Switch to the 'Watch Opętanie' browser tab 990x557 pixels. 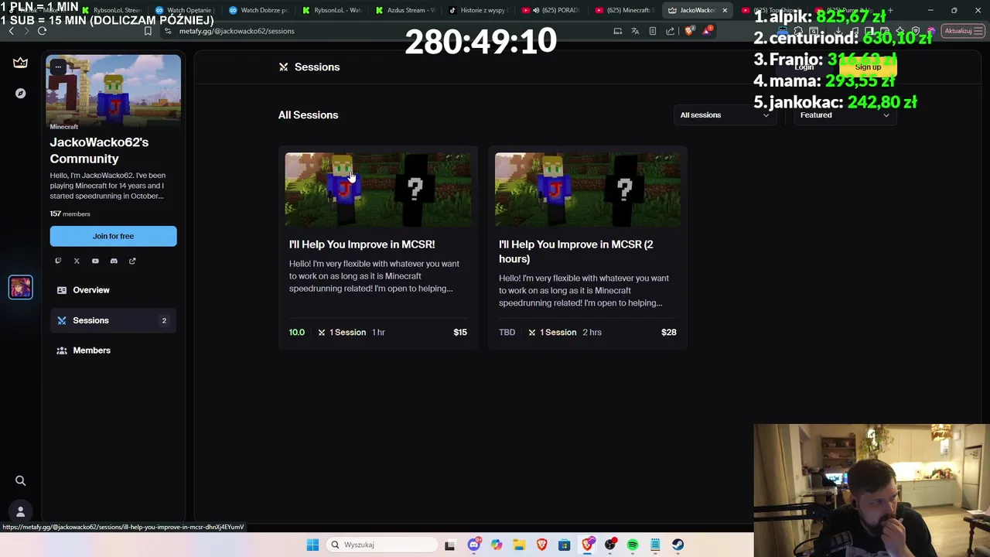pos(184,10)
